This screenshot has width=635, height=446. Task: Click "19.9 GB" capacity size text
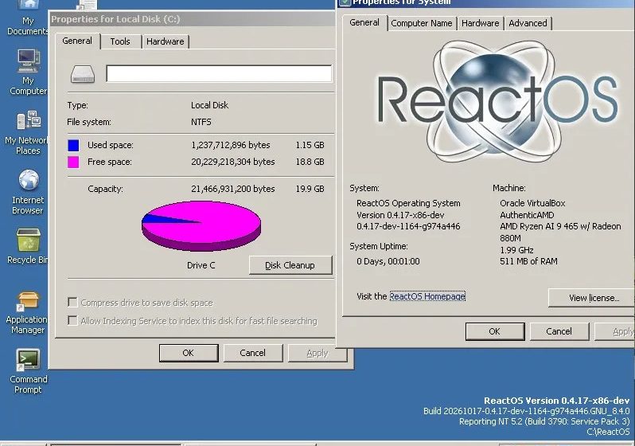pyautogui.click(x=310, y=189)
